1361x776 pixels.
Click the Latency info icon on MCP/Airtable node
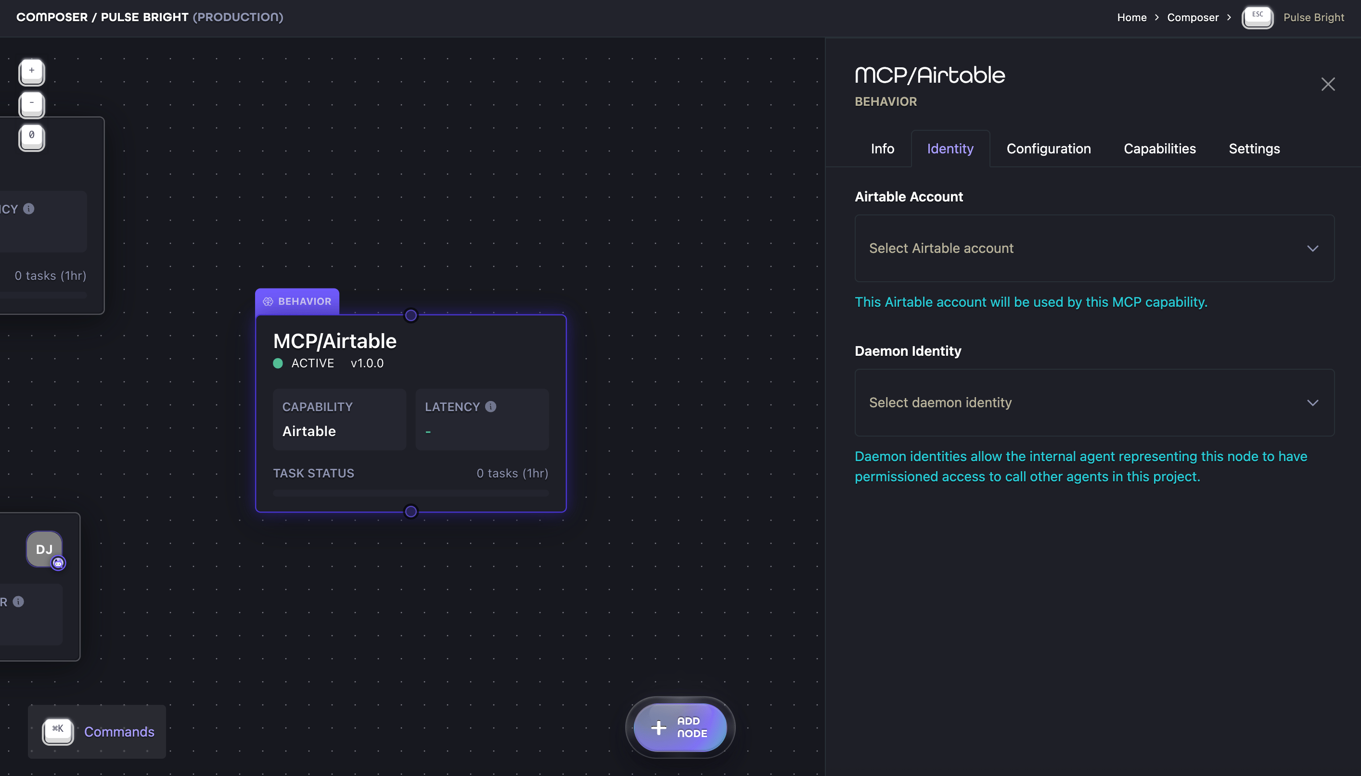point(490,407)
